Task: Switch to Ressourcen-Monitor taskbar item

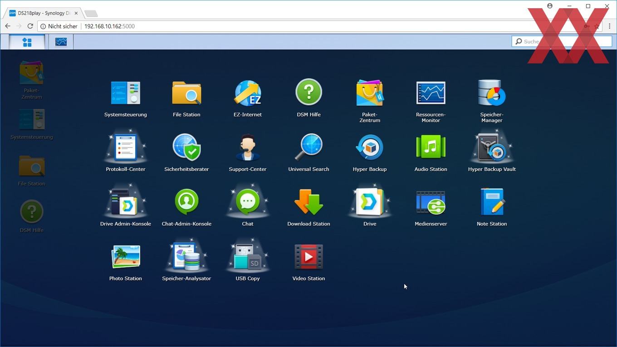Action: pos(61,42)
